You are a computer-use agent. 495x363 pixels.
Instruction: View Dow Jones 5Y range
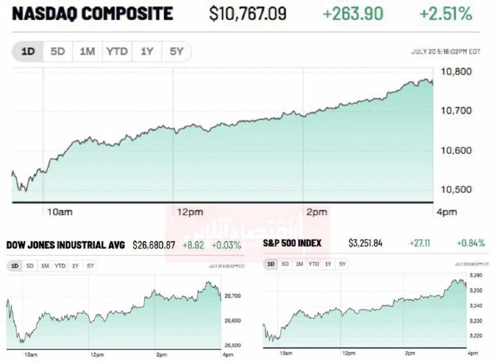click(90, 266)
